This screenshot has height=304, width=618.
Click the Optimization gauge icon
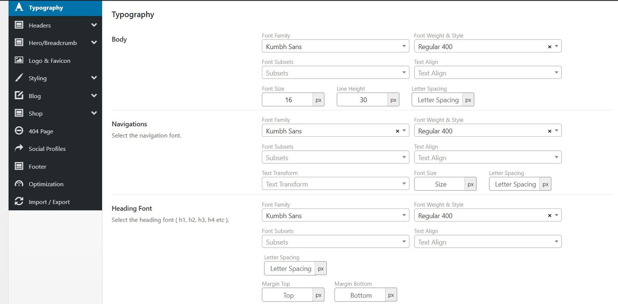[19, 184]
